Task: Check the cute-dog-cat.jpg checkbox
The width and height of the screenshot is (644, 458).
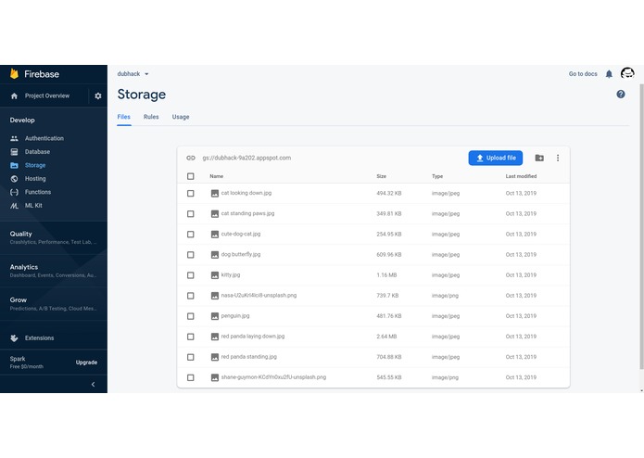Action: (x=191, y=235)
